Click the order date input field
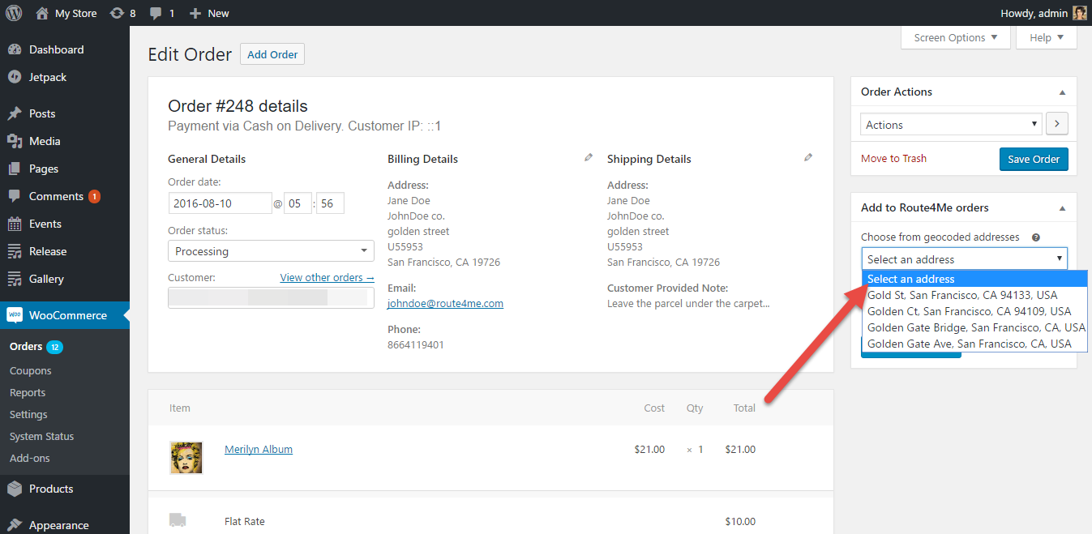The height and width of the screenshot is (534, 1092). (220, 203)
